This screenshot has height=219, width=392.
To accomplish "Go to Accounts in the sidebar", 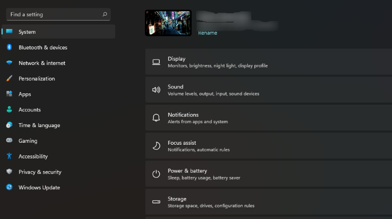I will [x=29, y=110].
